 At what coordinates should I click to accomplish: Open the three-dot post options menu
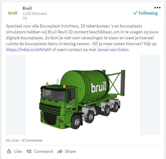[157, 8]
